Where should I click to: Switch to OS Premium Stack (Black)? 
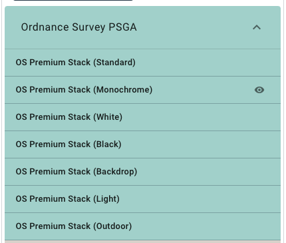click(x=142, y=144)
